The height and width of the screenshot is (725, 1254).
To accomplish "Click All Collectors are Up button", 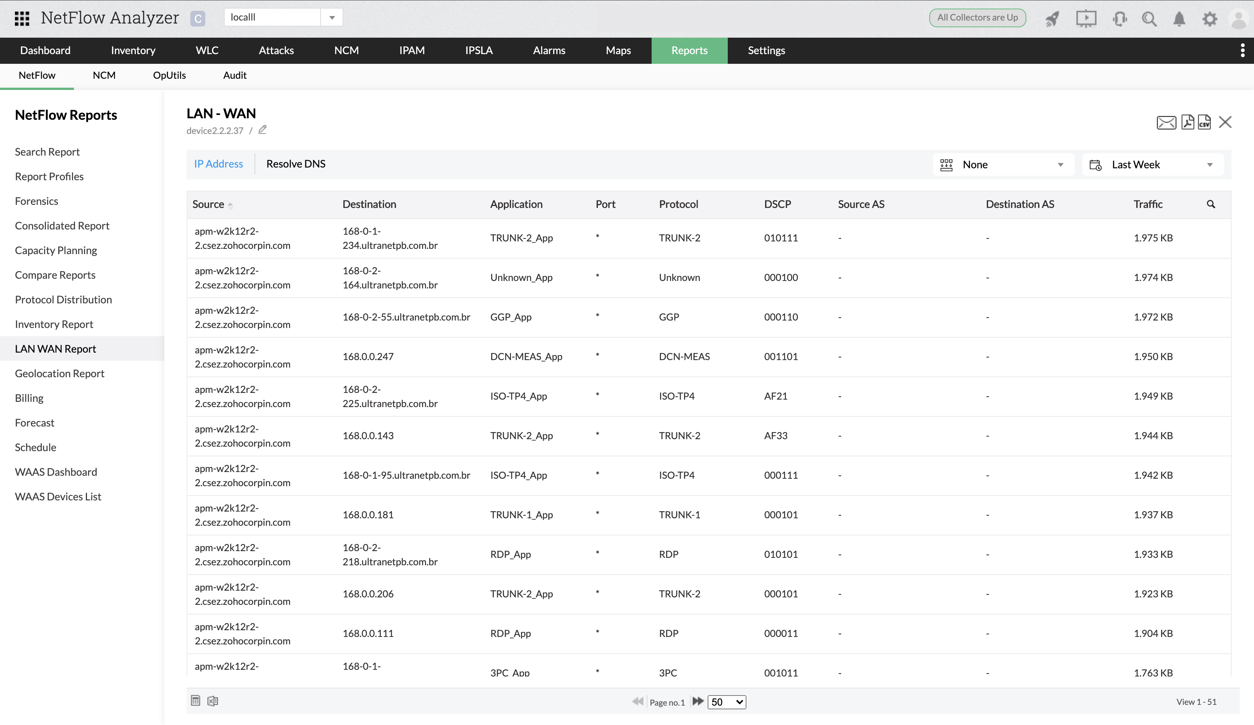I will point(977,18).
